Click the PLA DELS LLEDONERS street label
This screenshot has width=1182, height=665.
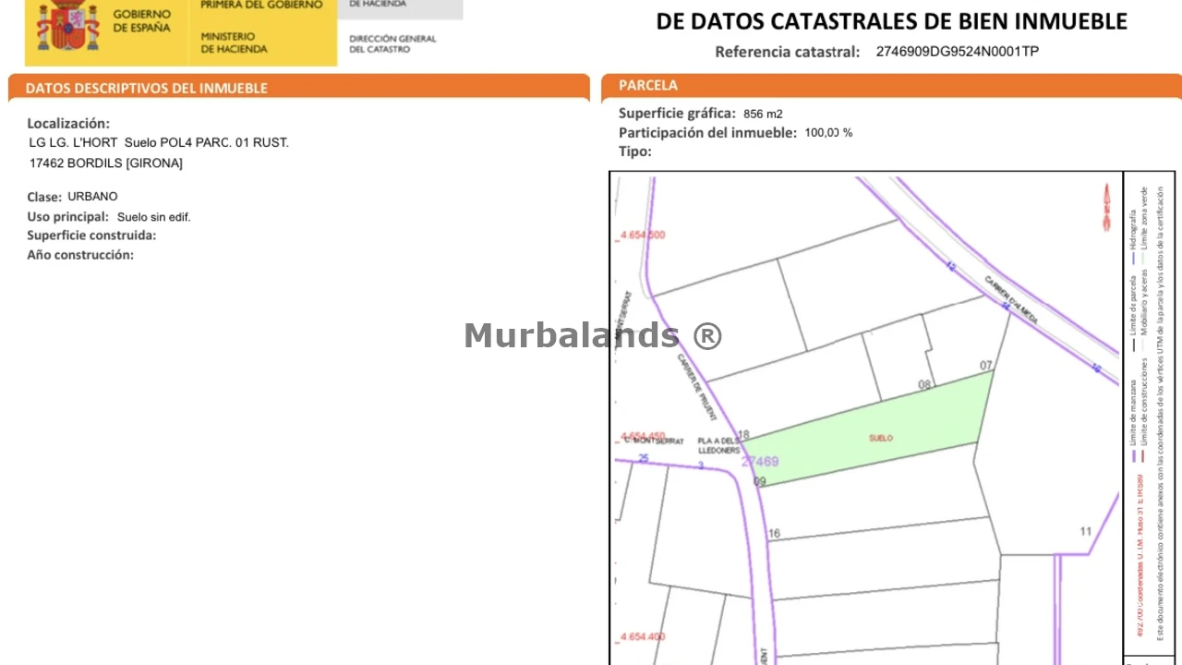(718, 445)
